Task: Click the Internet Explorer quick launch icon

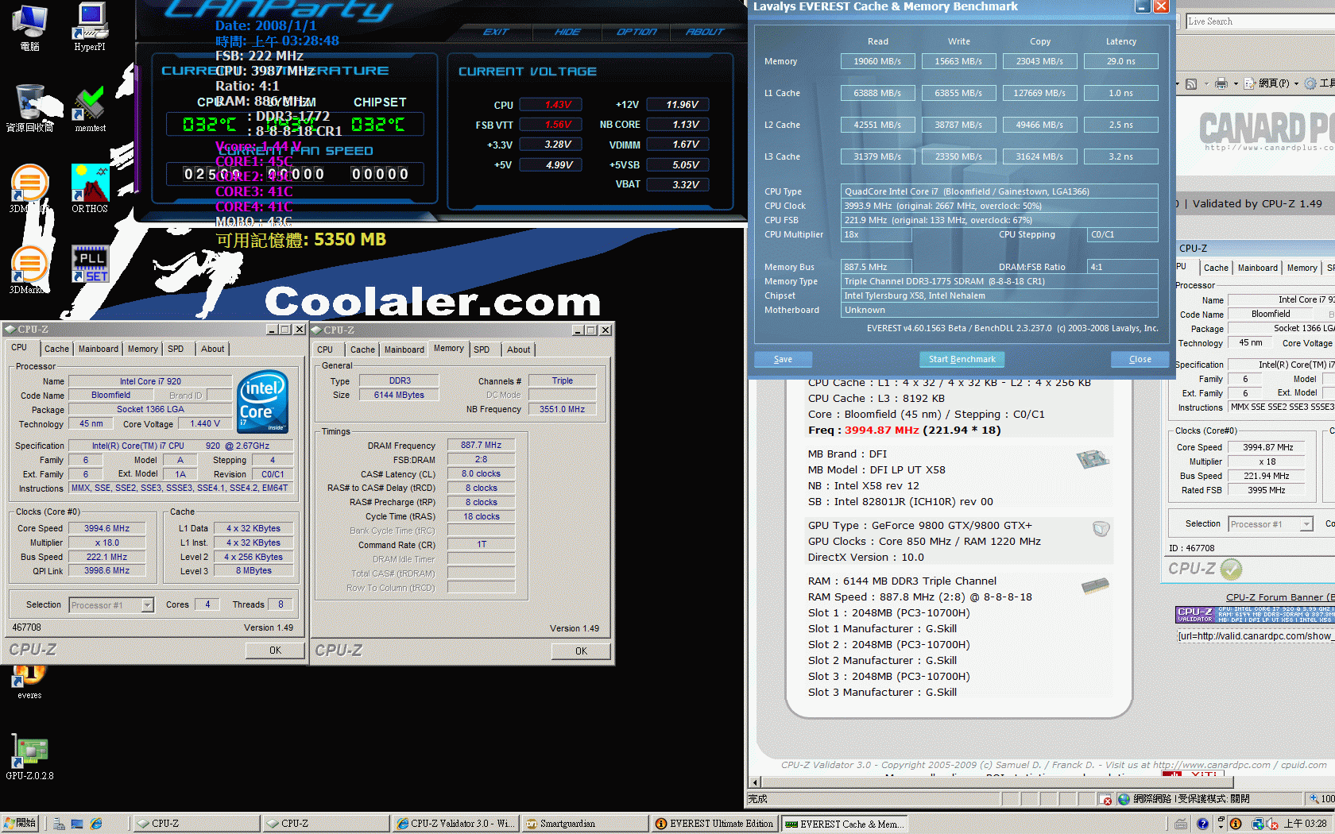Action: pyautogui.click(x=96, y=824)
